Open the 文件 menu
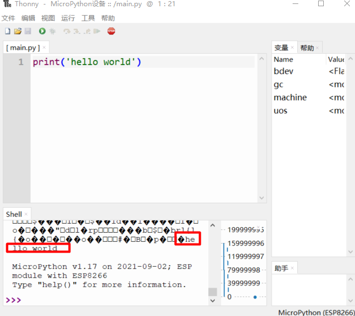Image resolution: width=355 pixels, height=316 pixels. pyautogui.click(x=9, y=18)
